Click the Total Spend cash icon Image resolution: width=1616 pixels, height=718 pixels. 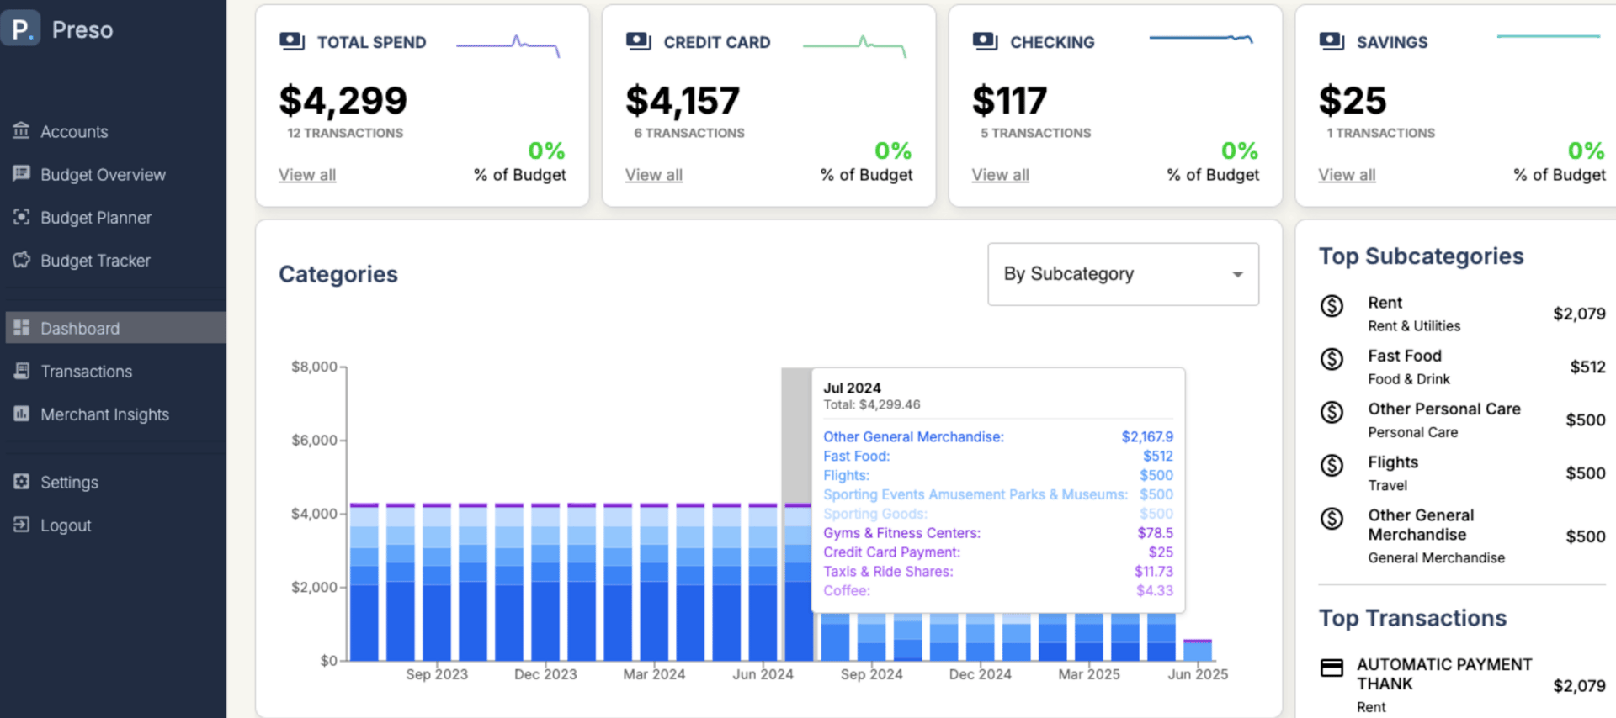pos(292,41)
